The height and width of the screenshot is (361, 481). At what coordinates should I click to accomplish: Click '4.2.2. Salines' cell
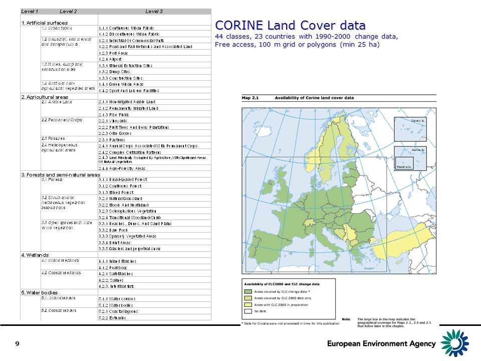point(155,280)
